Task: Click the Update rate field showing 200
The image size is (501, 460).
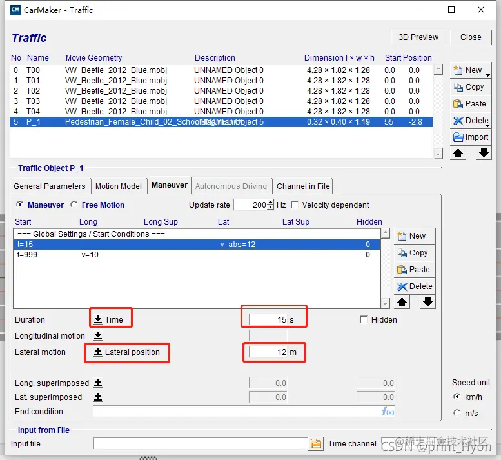Action: click(250, 205)
